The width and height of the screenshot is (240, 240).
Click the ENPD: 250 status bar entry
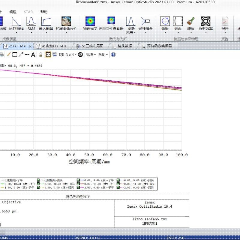pyautogui.click(x=175, y=238)
